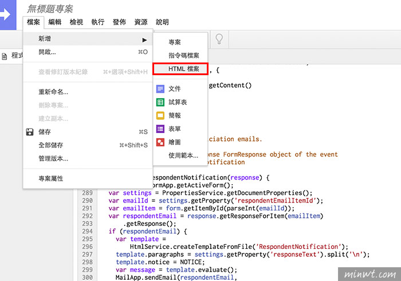Expand the 新增 submenu arrow
This screenshot has width=401, height=281.
(144, 40)
